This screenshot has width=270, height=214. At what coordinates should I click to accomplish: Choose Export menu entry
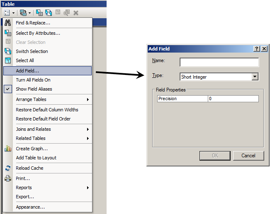click(48, 197)
